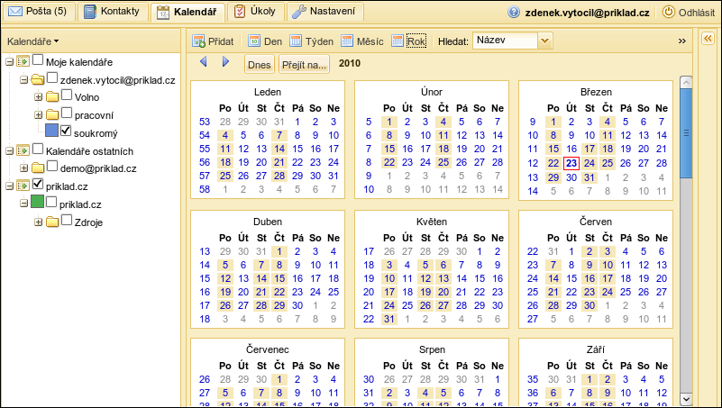Screen dimensions: 722x408
Task: Open the Květen month header
Action: click(x=432, y=222)
